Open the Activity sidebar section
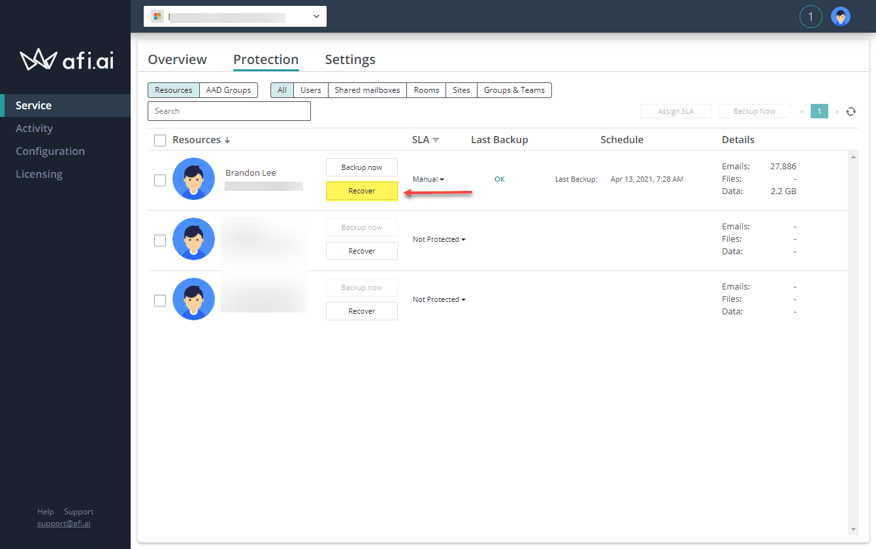This screenshot has height=549, width=876. tap(34, 128)
